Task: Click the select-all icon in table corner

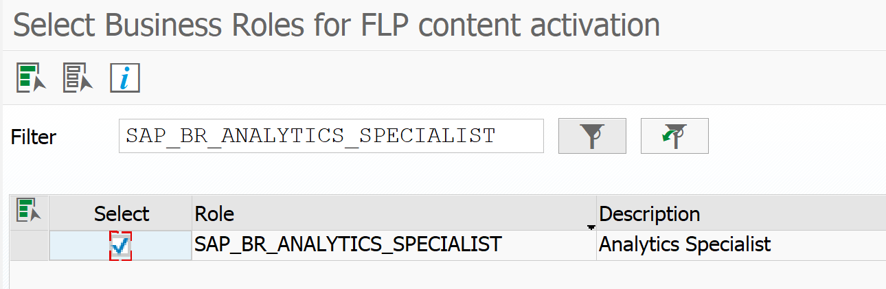Action: [x=30, y=213]
